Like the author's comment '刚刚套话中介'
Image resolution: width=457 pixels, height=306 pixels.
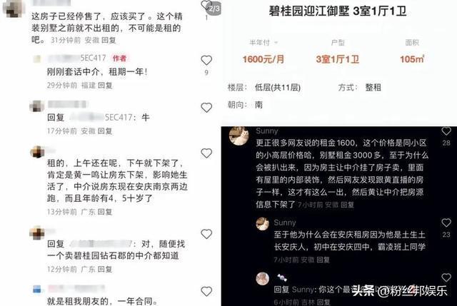[x=206, y=60]
